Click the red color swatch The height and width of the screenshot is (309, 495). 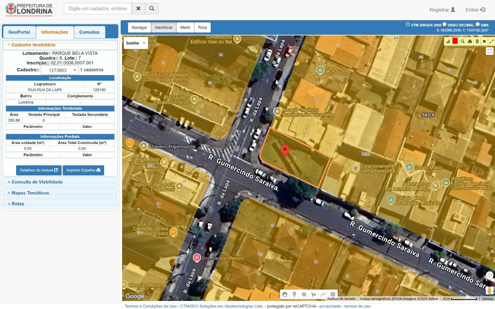[455, 41]
